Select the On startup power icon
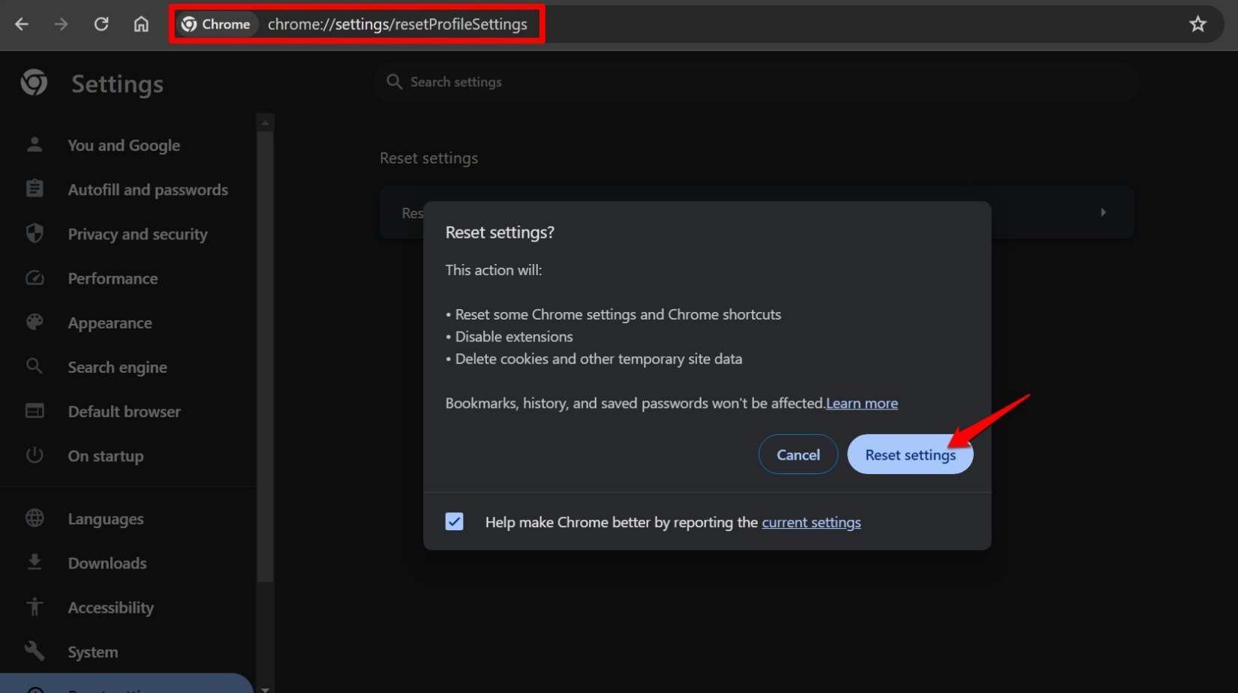The image size is (1238, 693). pos(35,455)
